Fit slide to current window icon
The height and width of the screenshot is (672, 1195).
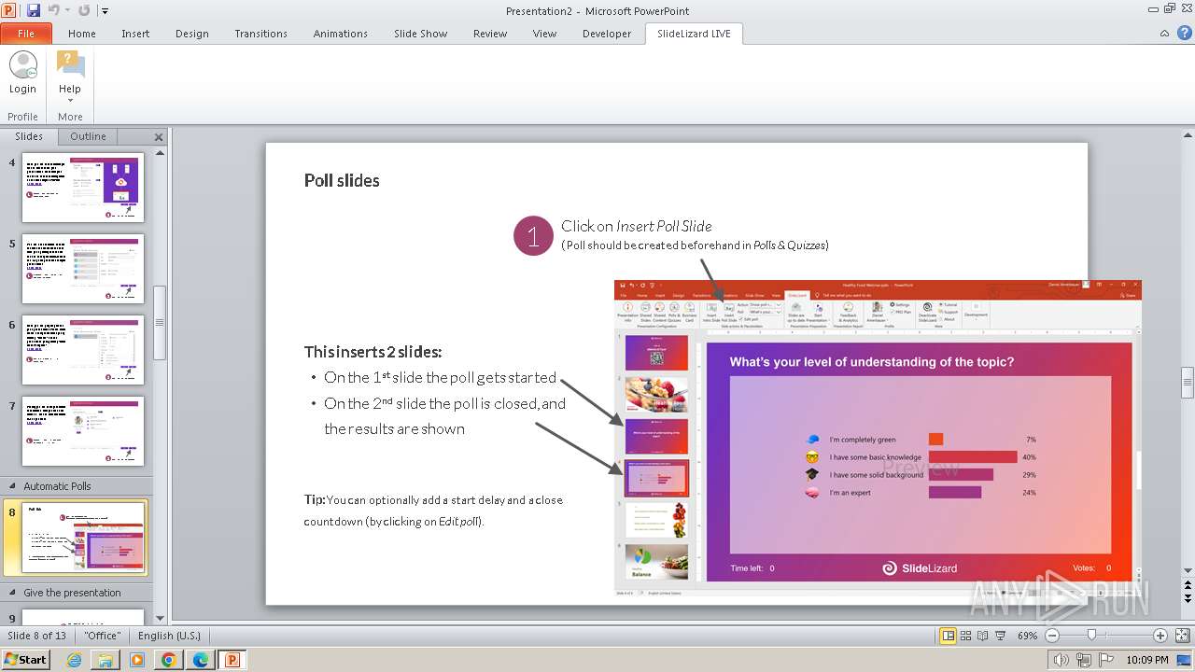1182,636
